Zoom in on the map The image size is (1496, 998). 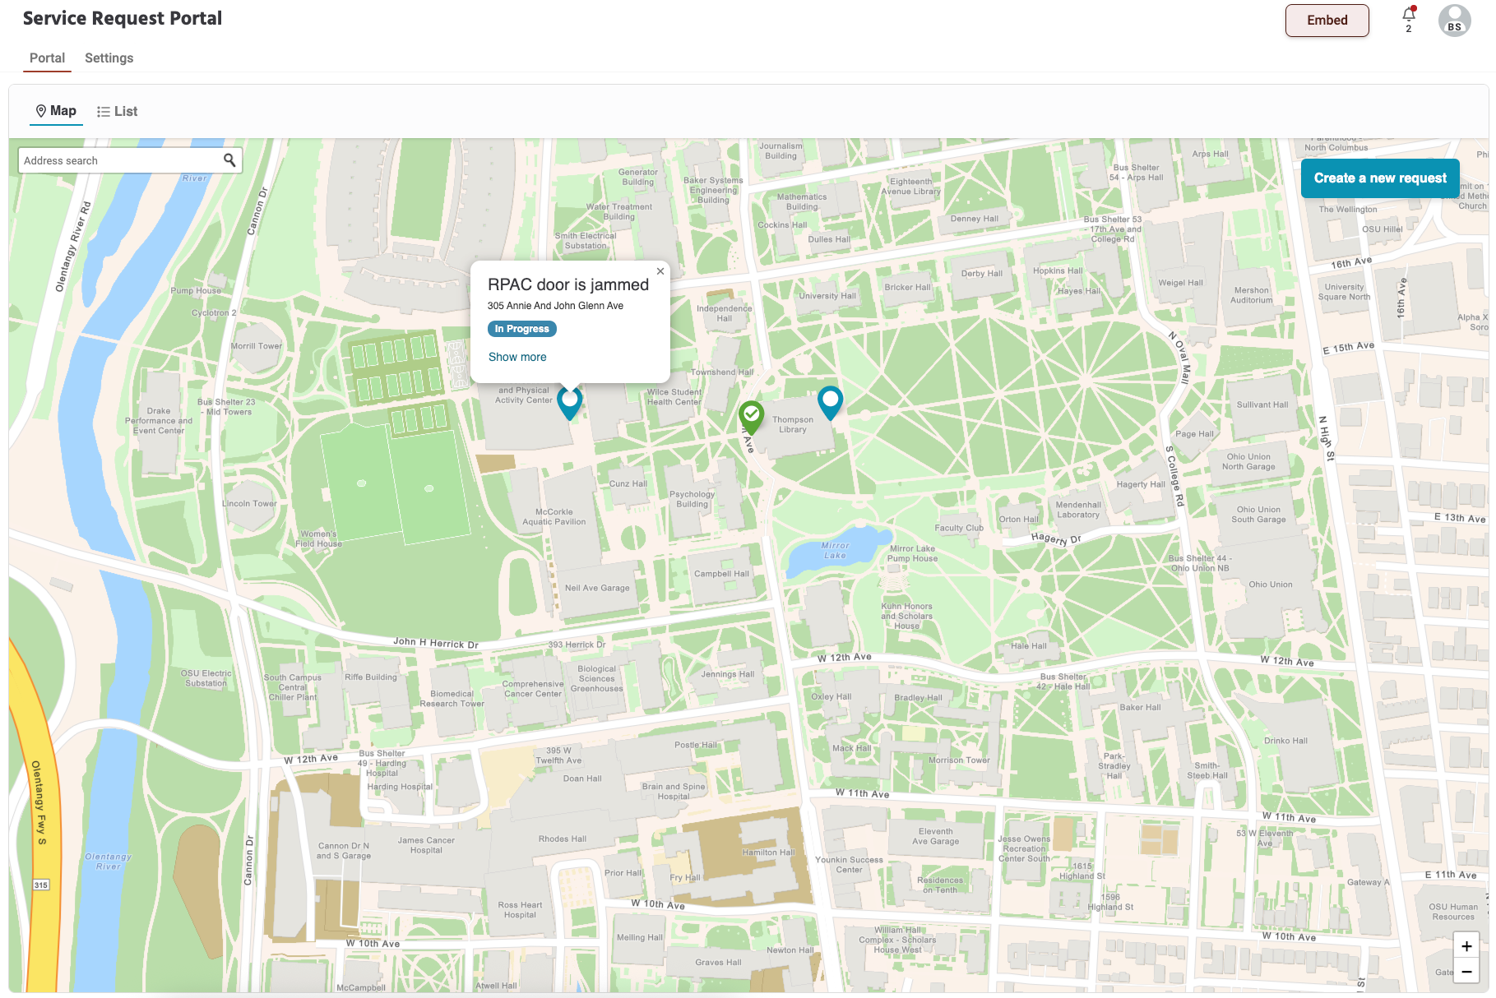1466,946
